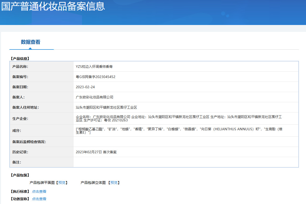The image size is (306, 204).
Task: Click the 【产品信息】 section heading
Action: 20,59
